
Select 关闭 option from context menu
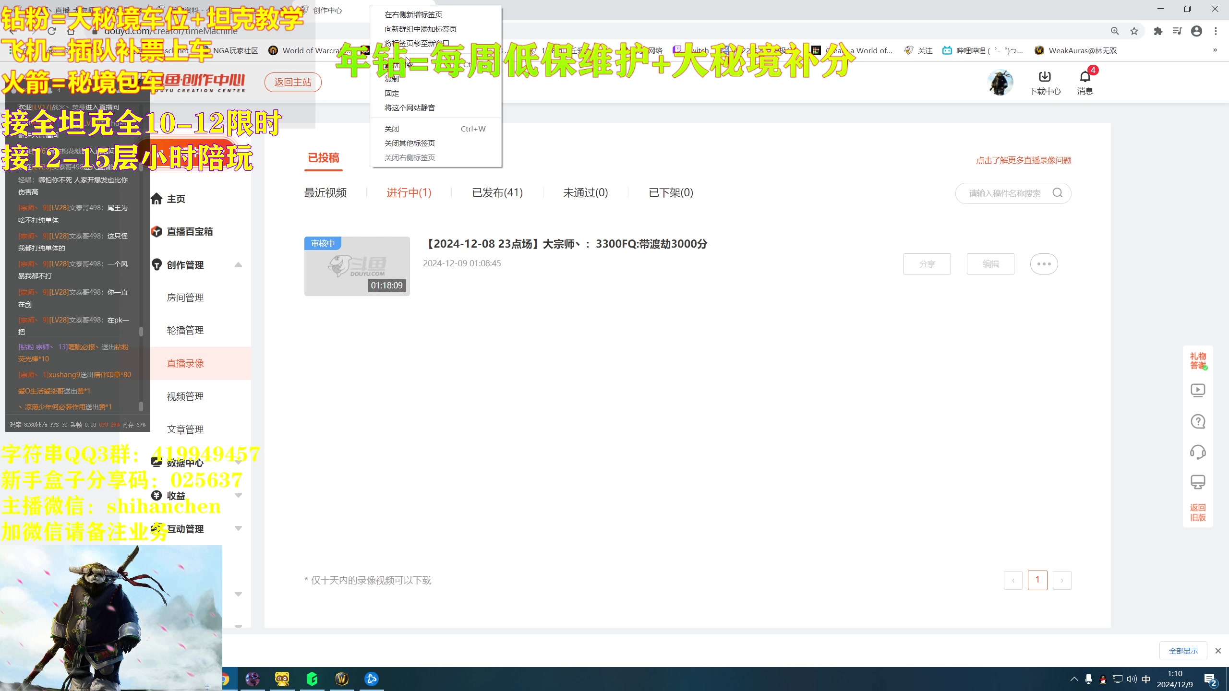(393, 128)
